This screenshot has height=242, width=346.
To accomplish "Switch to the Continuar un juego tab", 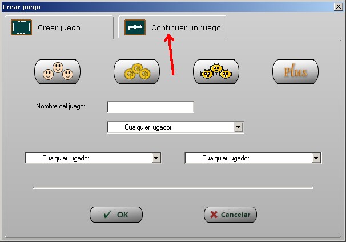I will 172,27.
